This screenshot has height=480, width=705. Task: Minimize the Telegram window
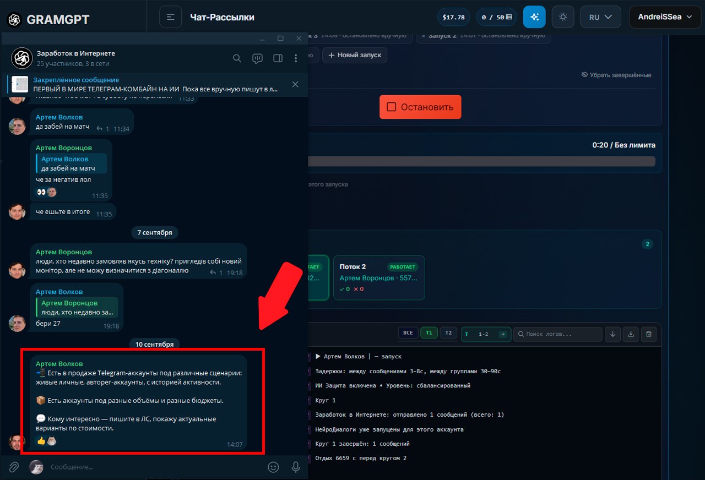[262, 39]
